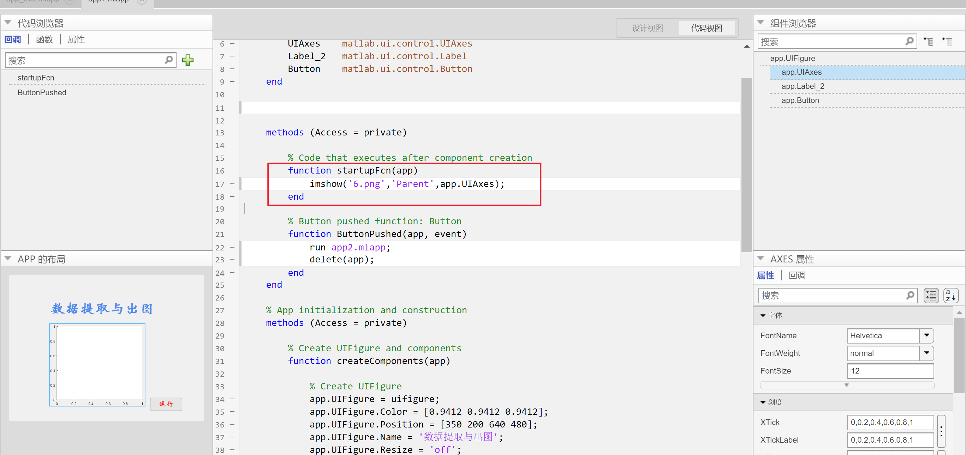
Task: Click the search magnifier in the code browser
Action: pyautogui.click(x=169, y=60)
